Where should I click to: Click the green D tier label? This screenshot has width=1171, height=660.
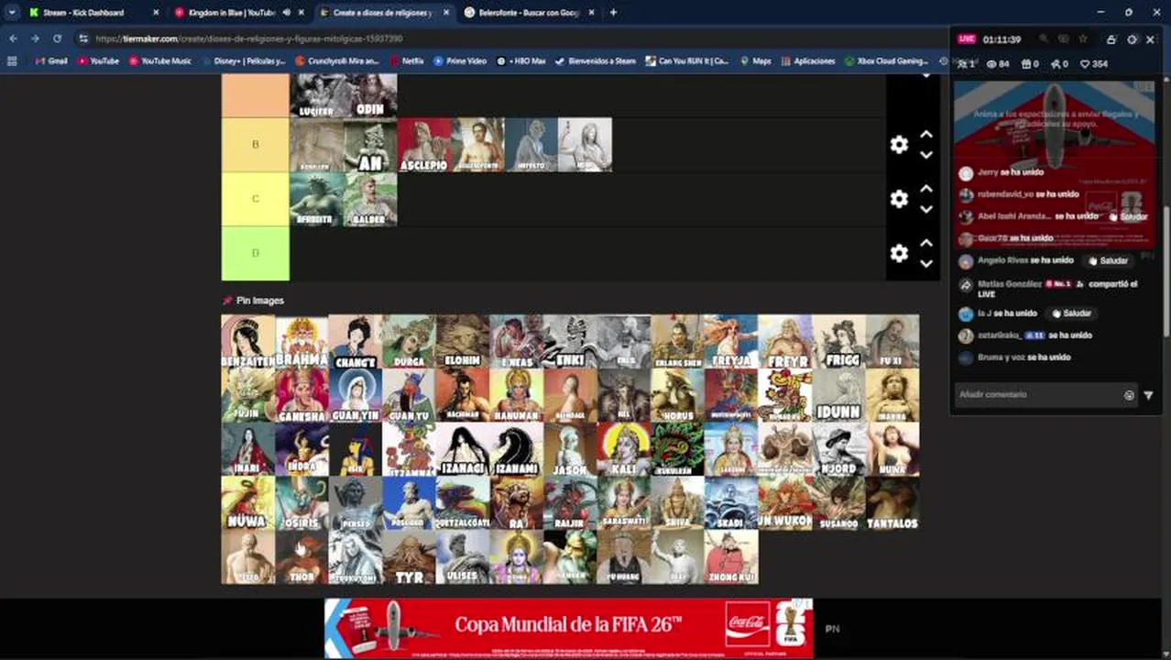pos(256,253)
